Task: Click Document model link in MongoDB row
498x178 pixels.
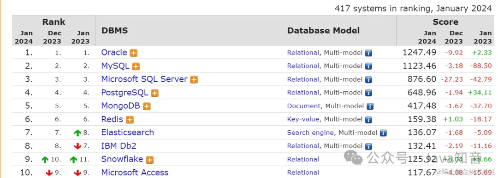Action: tap(304, 106)
